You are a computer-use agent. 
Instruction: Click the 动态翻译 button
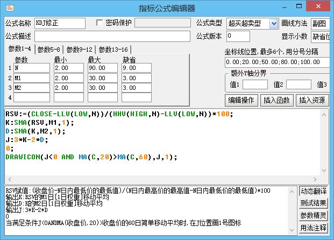tap(313, 191)
